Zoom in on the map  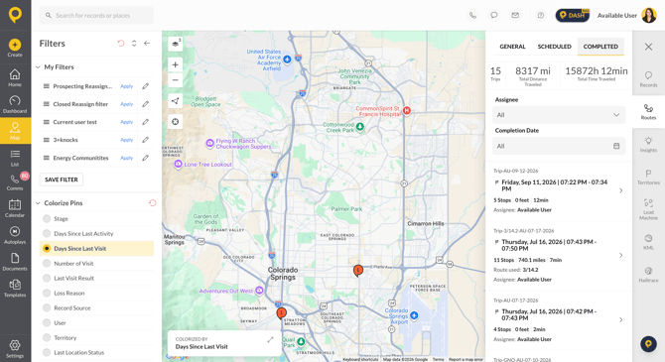click(x=175, y=64)
